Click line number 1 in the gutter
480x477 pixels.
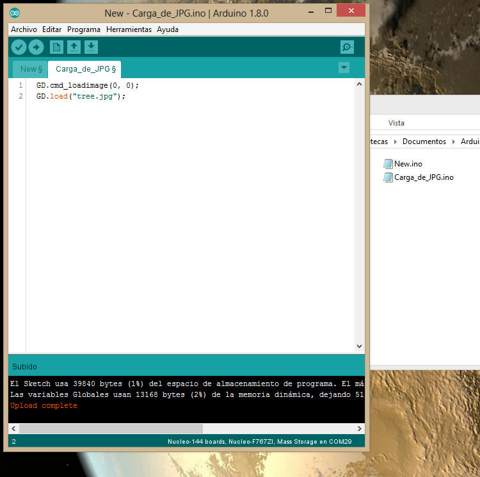[x=20, y=85]
